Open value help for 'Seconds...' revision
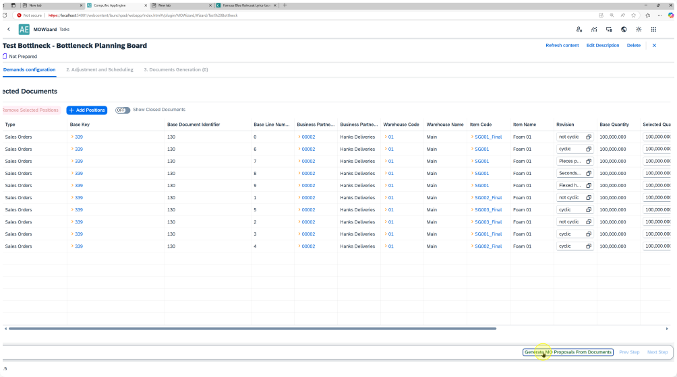The height and width of the screenshot is (377, 677). [x=588, y=174]
